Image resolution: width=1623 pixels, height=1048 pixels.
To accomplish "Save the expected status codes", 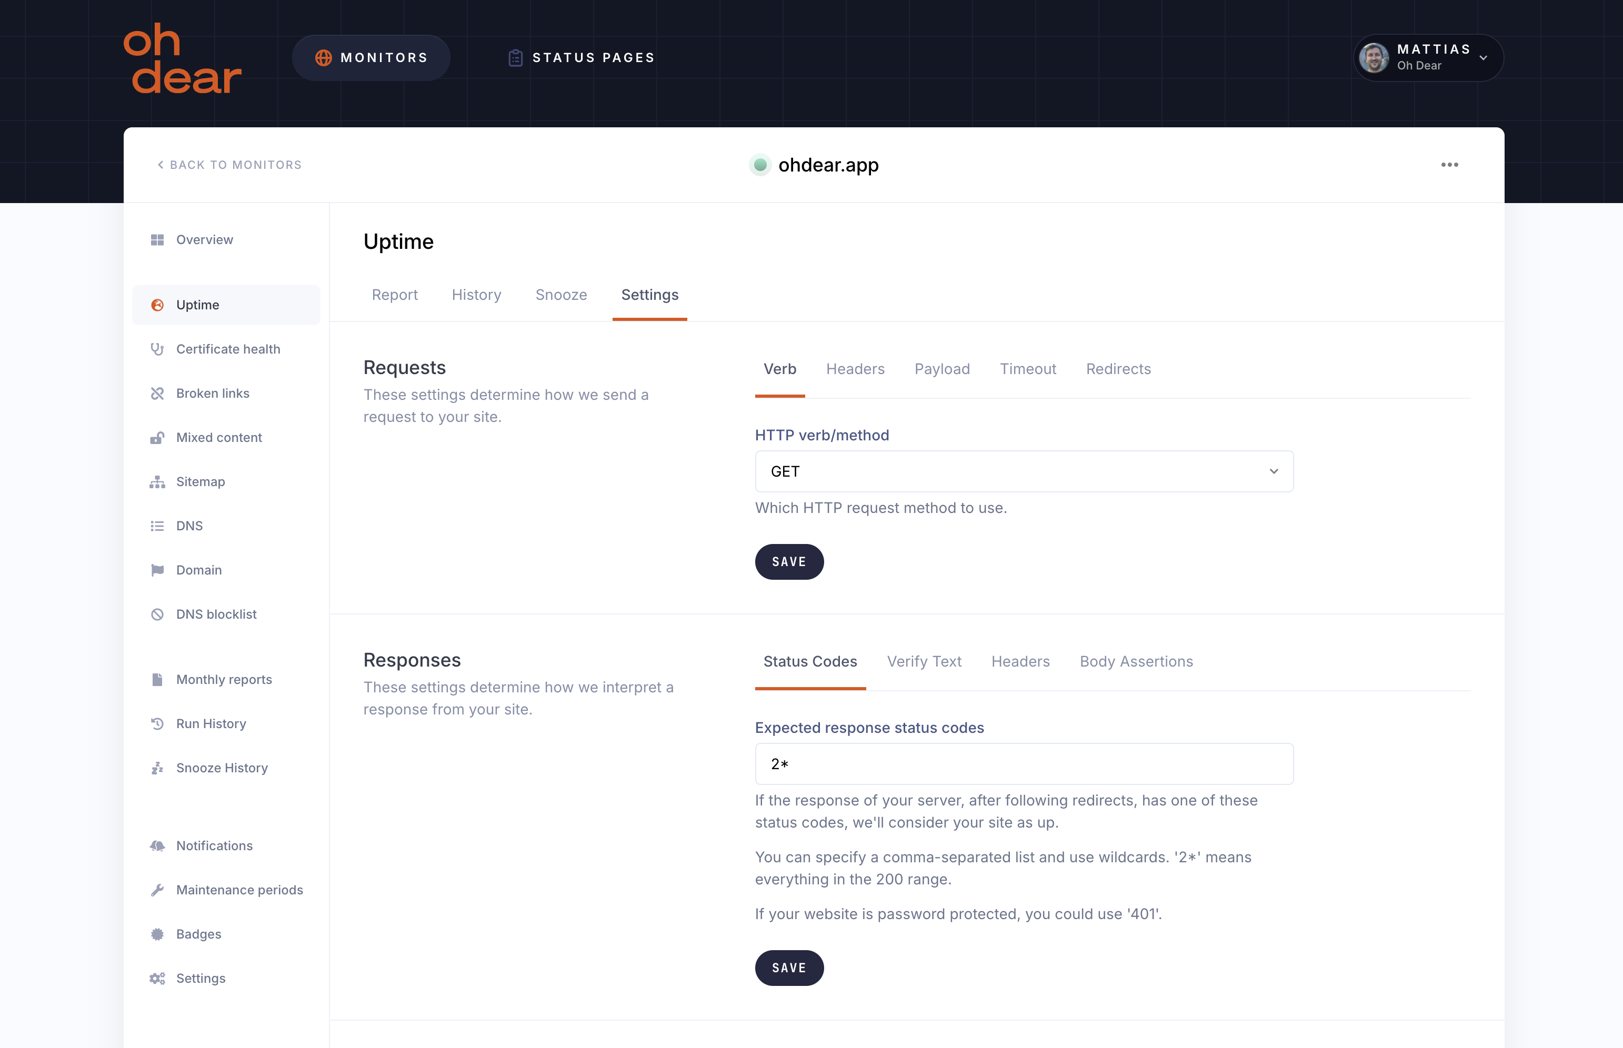I will [789, 969].
